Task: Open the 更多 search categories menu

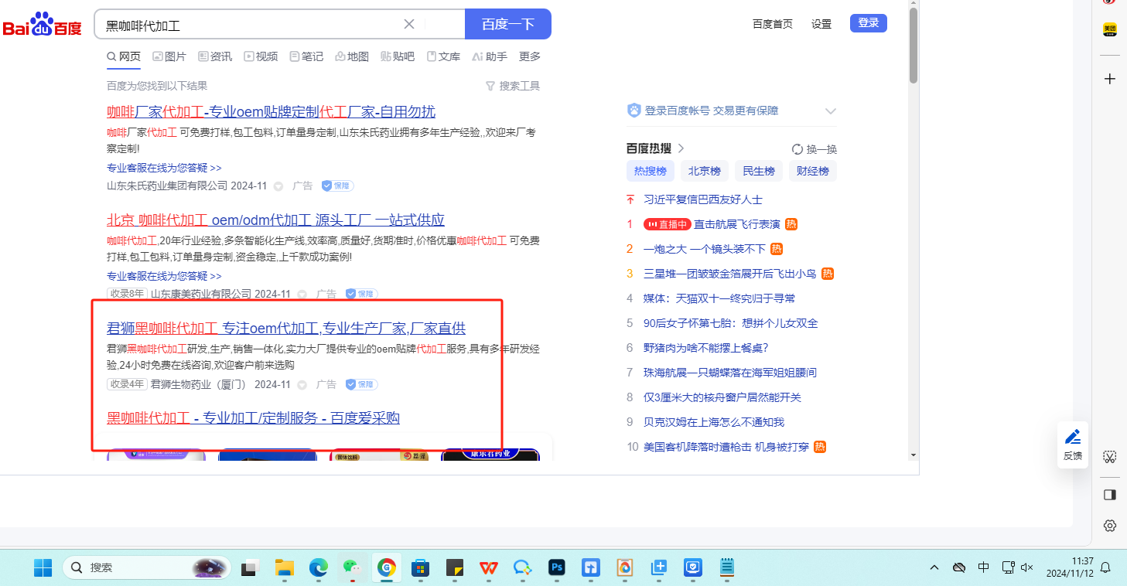Action: point(530,56)
